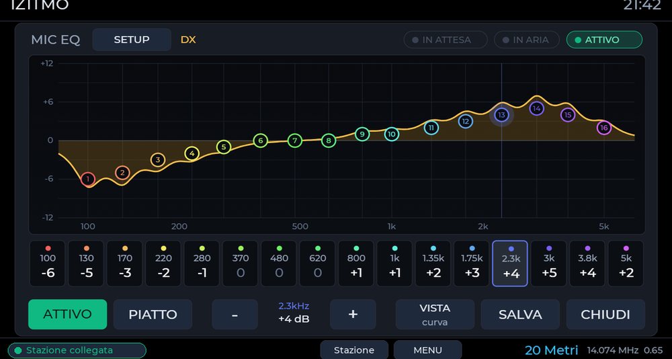
Task: Select EQ node 8 on the curve
Action: pyautogui.click(x=329, y=141)
